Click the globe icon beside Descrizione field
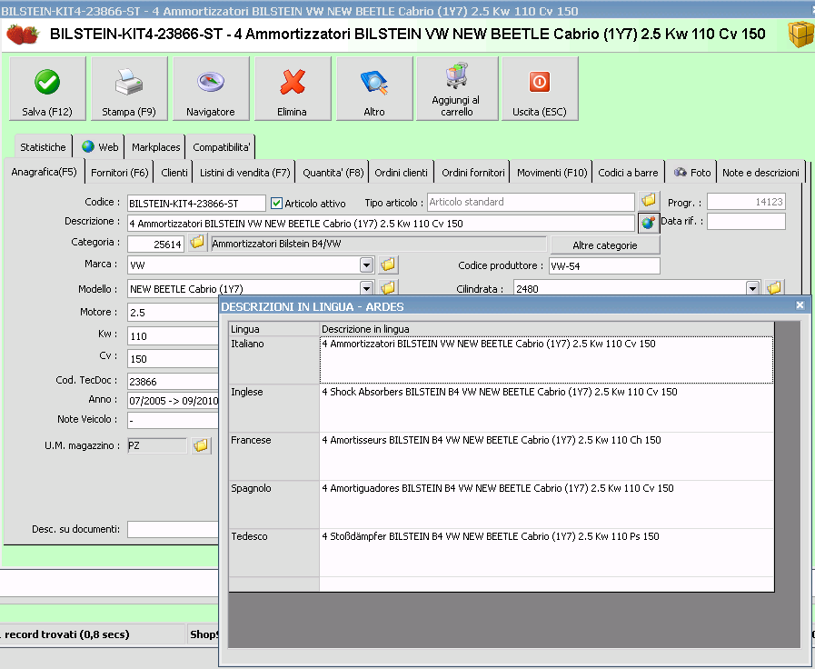 click(648, 223)
